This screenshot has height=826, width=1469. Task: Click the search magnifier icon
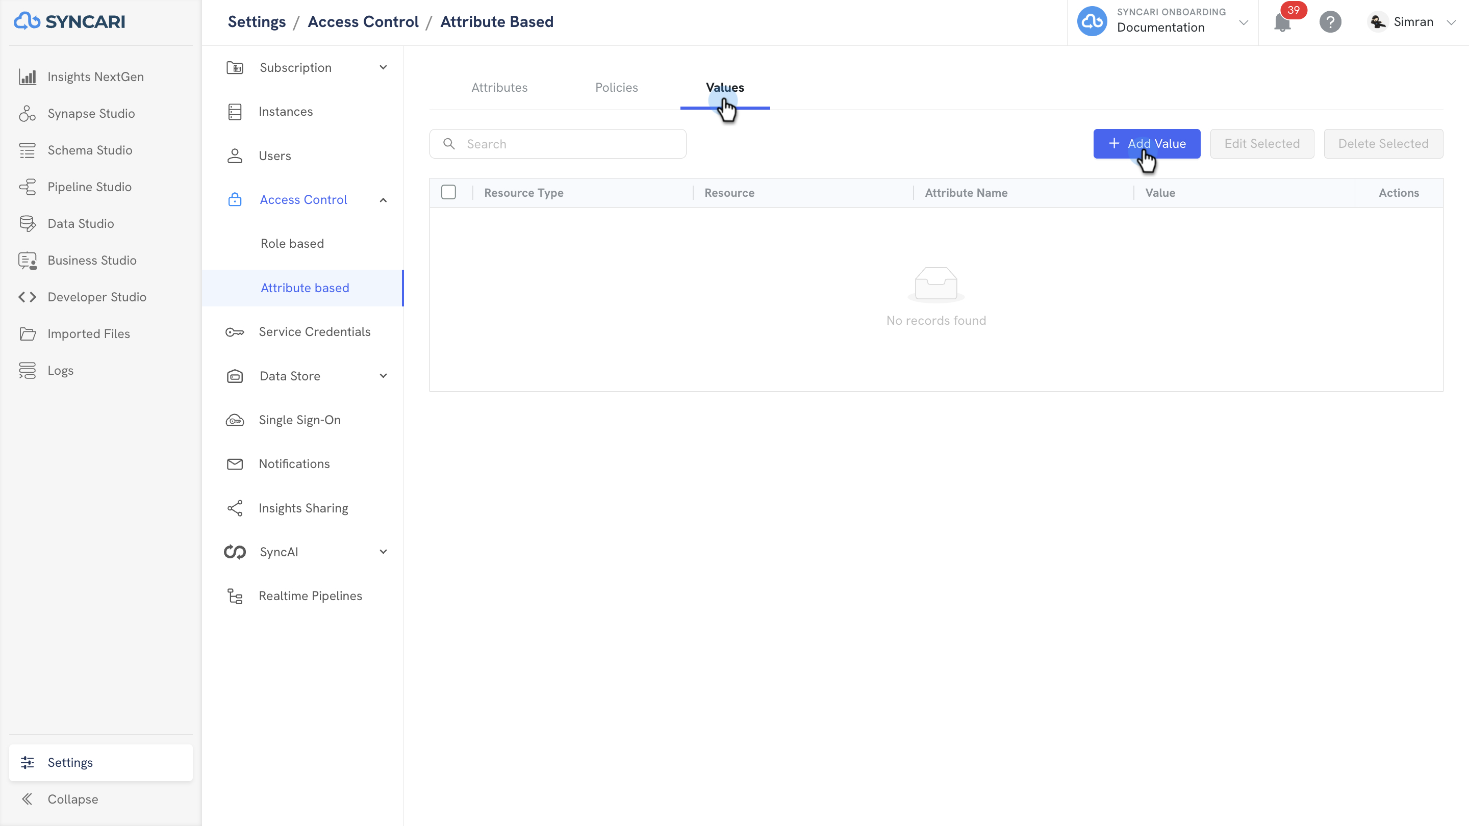[449, 144]
